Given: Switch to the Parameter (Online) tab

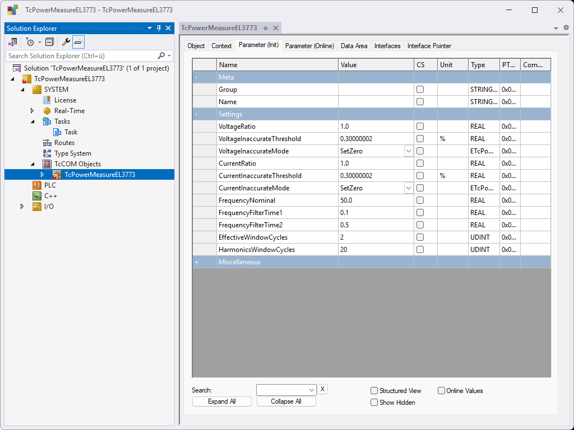Looking at the screenshot, I should 309,46.
